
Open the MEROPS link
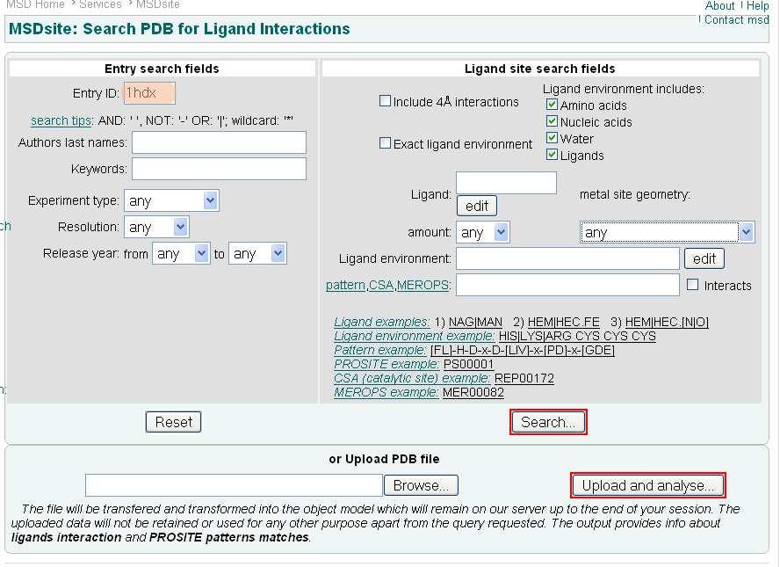coord(422,285)
